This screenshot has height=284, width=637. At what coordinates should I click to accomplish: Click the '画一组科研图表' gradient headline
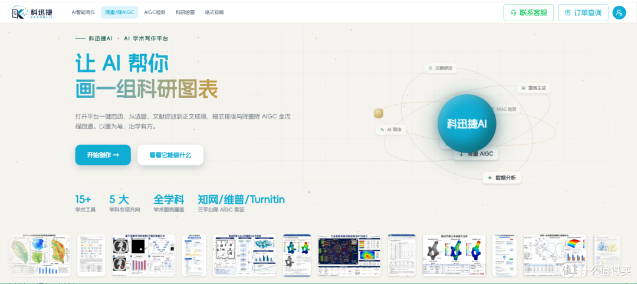[146, 89]
